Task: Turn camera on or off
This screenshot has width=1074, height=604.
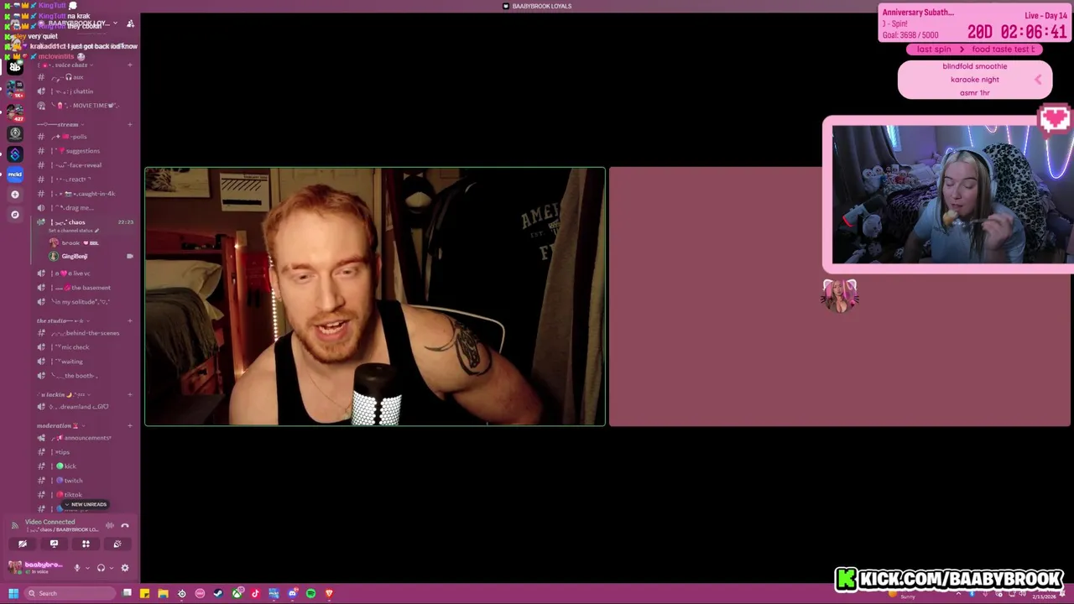Action: [x=23, y=544]
